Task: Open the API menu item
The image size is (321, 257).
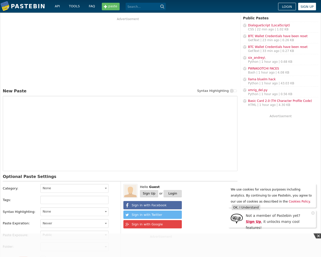Action: coord(57,6)
